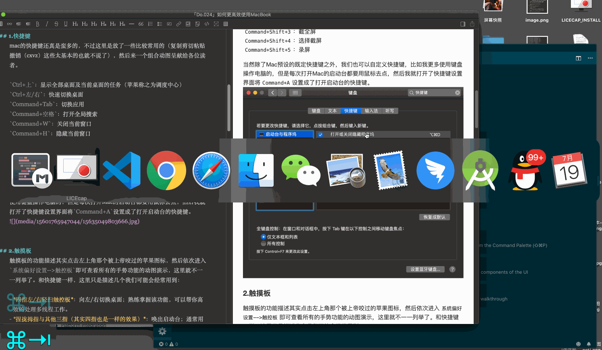The width and height of the screenshot is (602, 350).
Task: Insert inline code with the </> icon
Action: click(x=207, y=24)
